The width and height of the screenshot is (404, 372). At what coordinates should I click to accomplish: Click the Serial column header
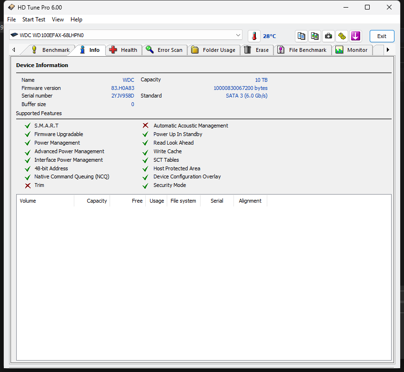pyautogui.click(x=217, y=201)
